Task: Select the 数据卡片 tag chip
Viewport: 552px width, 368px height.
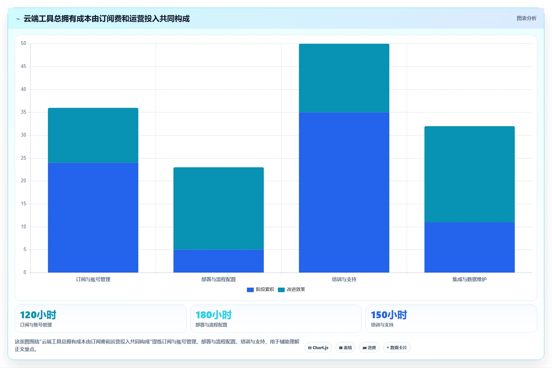Action: pyautogui.click(x=397, y=348)
